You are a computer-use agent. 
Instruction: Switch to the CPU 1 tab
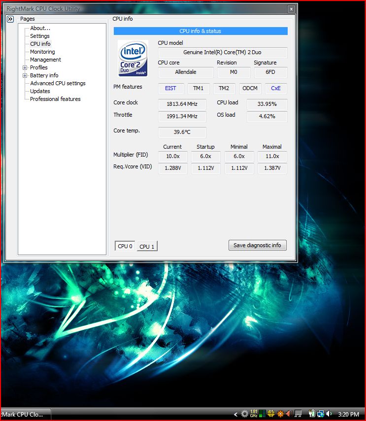click(147, 246)
